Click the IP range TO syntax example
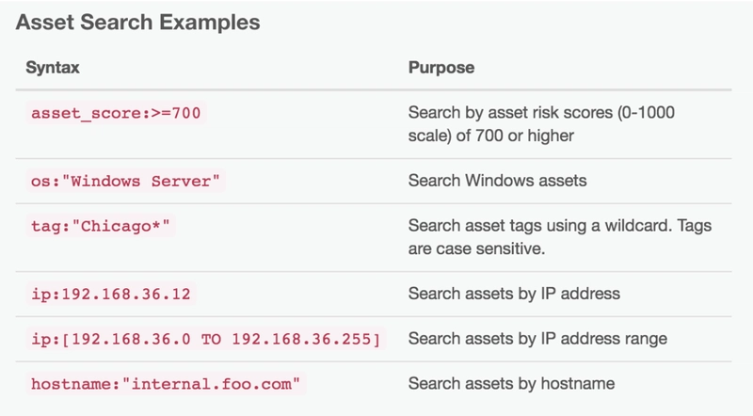This screenshot has height=416, width=753. pos(205,339)
